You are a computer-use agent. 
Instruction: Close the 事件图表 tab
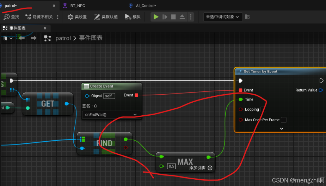click(45, 28)
